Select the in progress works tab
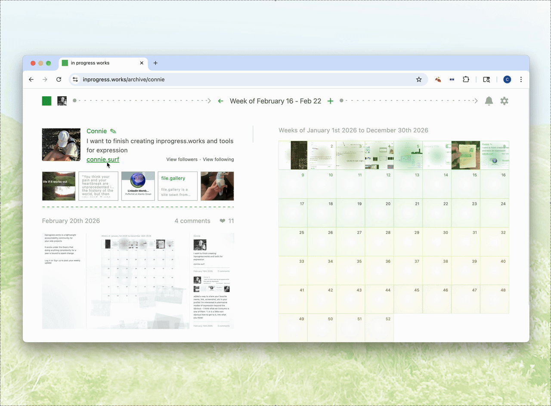 tap(103, 63)
